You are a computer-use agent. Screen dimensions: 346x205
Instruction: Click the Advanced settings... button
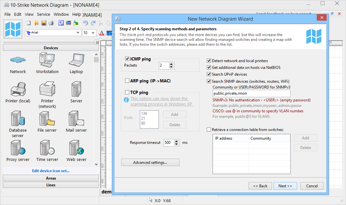coord(150,163)
